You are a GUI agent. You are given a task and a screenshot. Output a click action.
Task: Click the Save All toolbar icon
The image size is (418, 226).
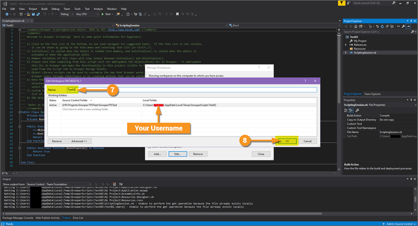[x=38, y=14]
